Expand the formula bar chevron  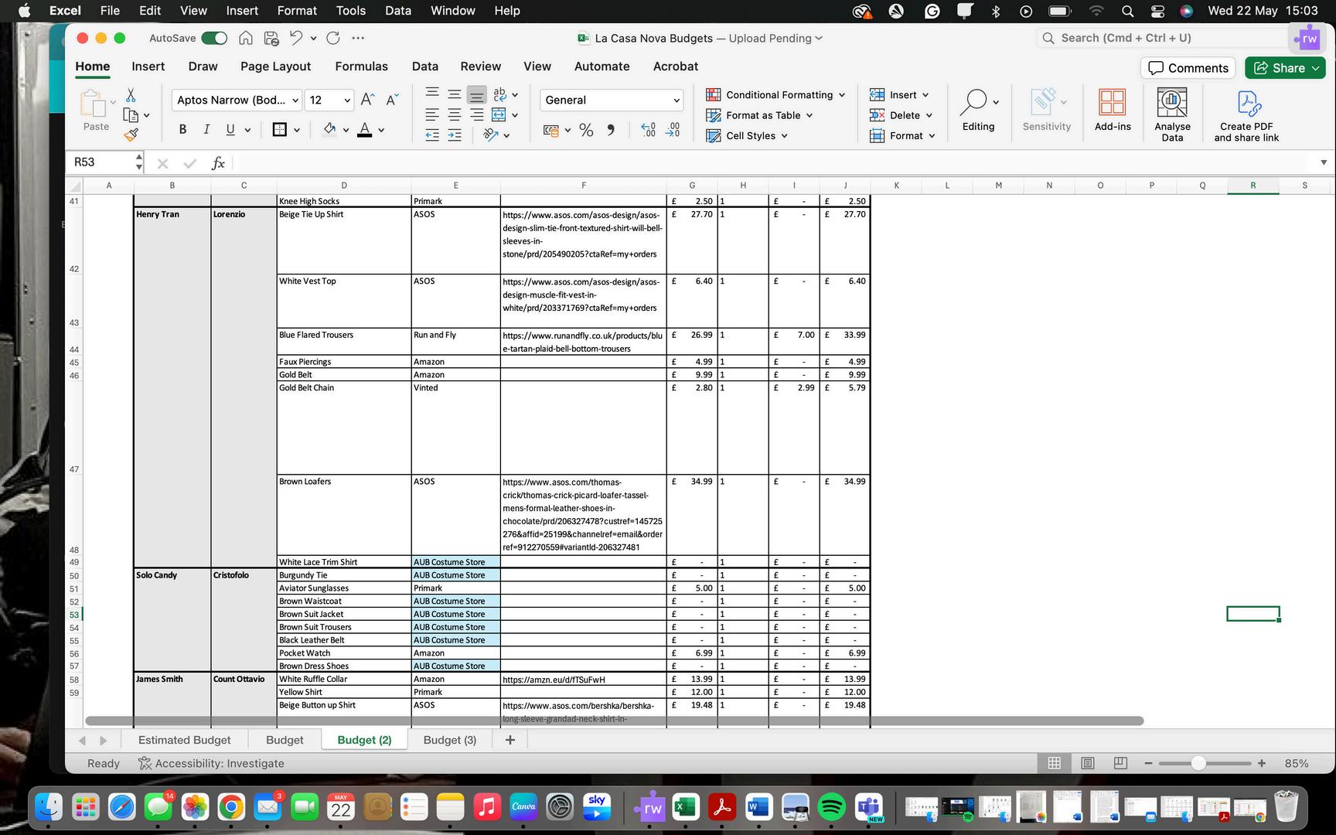(1324, 162)
